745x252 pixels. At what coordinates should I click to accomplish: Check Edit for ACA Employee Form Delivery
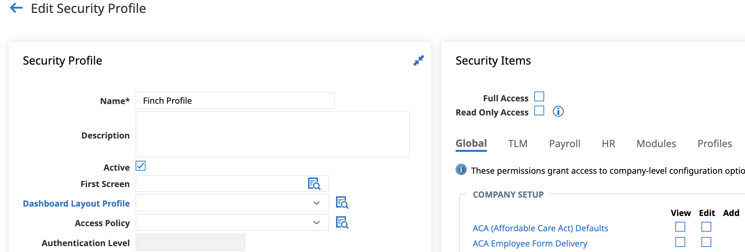[706, 242]
